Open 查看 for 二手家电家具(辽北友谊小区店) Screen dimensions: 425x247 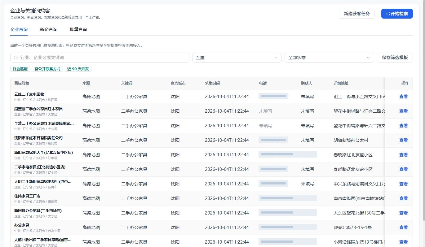(403, 169)
